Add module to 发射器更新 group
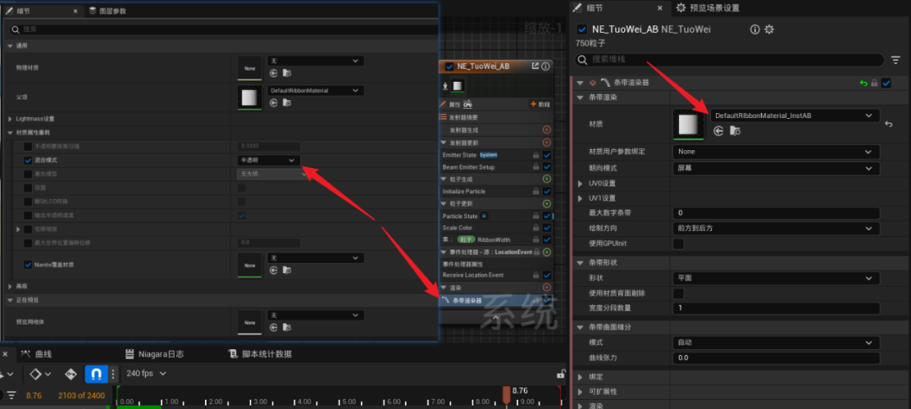This screenshot has width=911, height=409. [x=546, y=143]
